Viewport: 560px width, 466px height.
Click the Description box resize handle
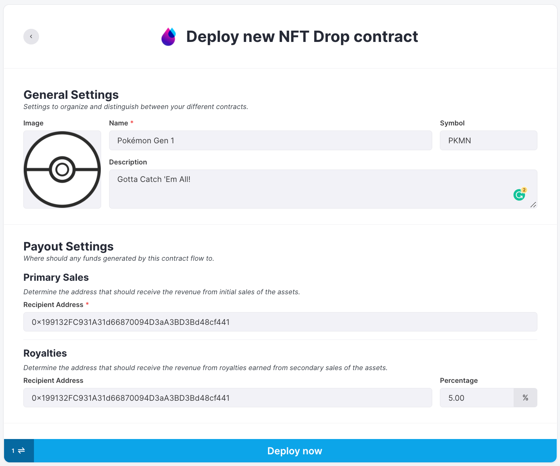(x=533, y=205)
